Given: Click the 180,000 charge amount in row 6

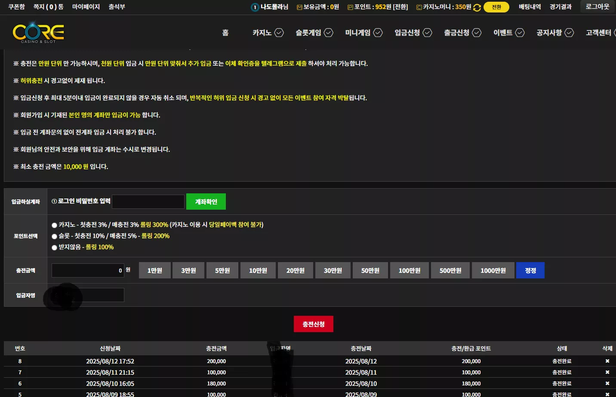Looking at the screenshot, I should (x=216, y=384).
